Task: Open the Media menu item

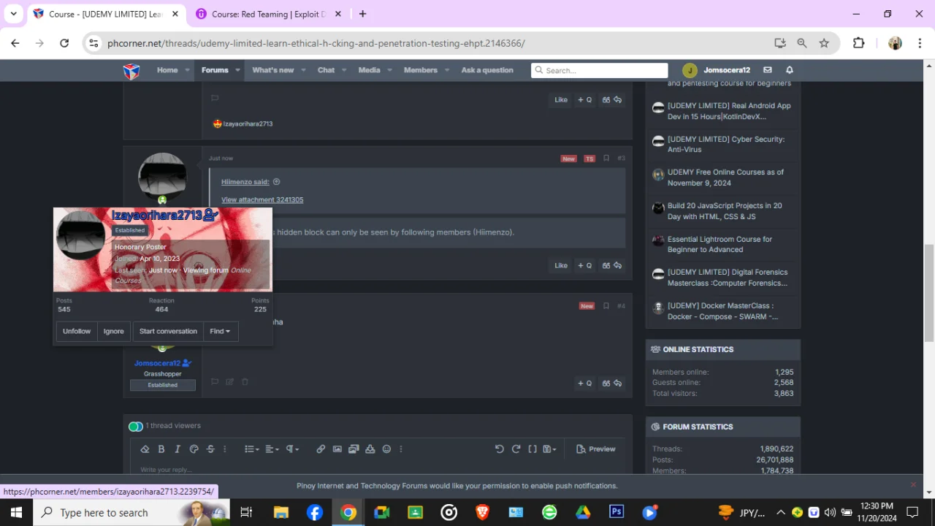Action: [x=369, y=70]
